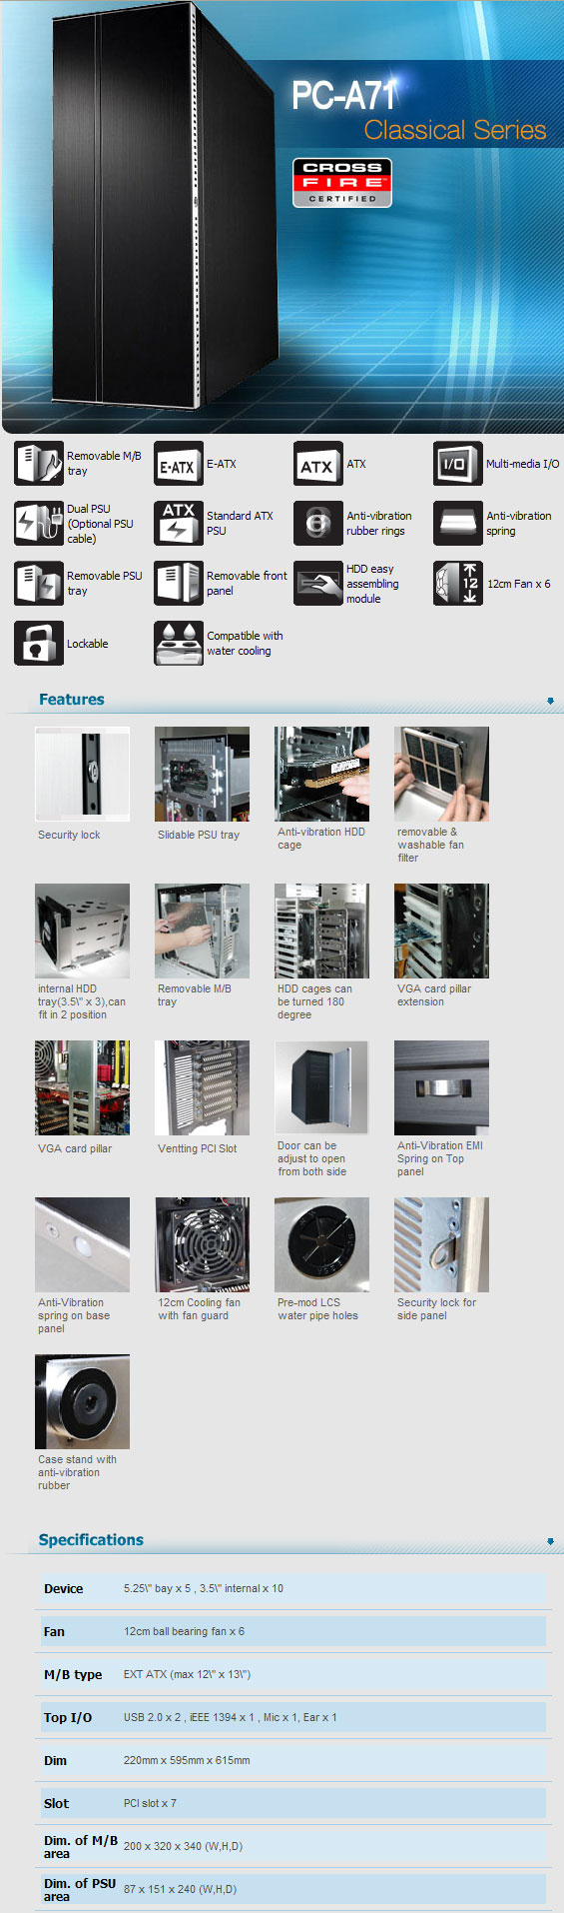Click the Top I/O row label
This screenshot has height=1913, width=564.
coord(68,1718)
